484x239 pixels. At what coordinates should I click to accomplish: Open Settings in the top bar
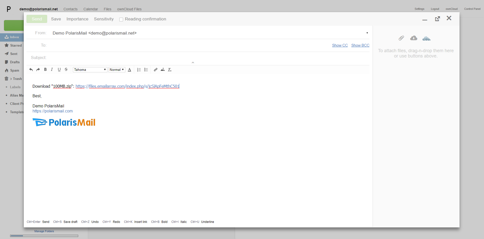coord(419,9)
